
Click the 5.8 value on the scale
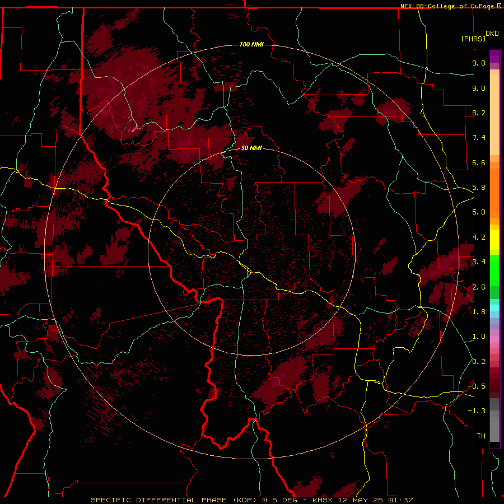click(479, 188)
